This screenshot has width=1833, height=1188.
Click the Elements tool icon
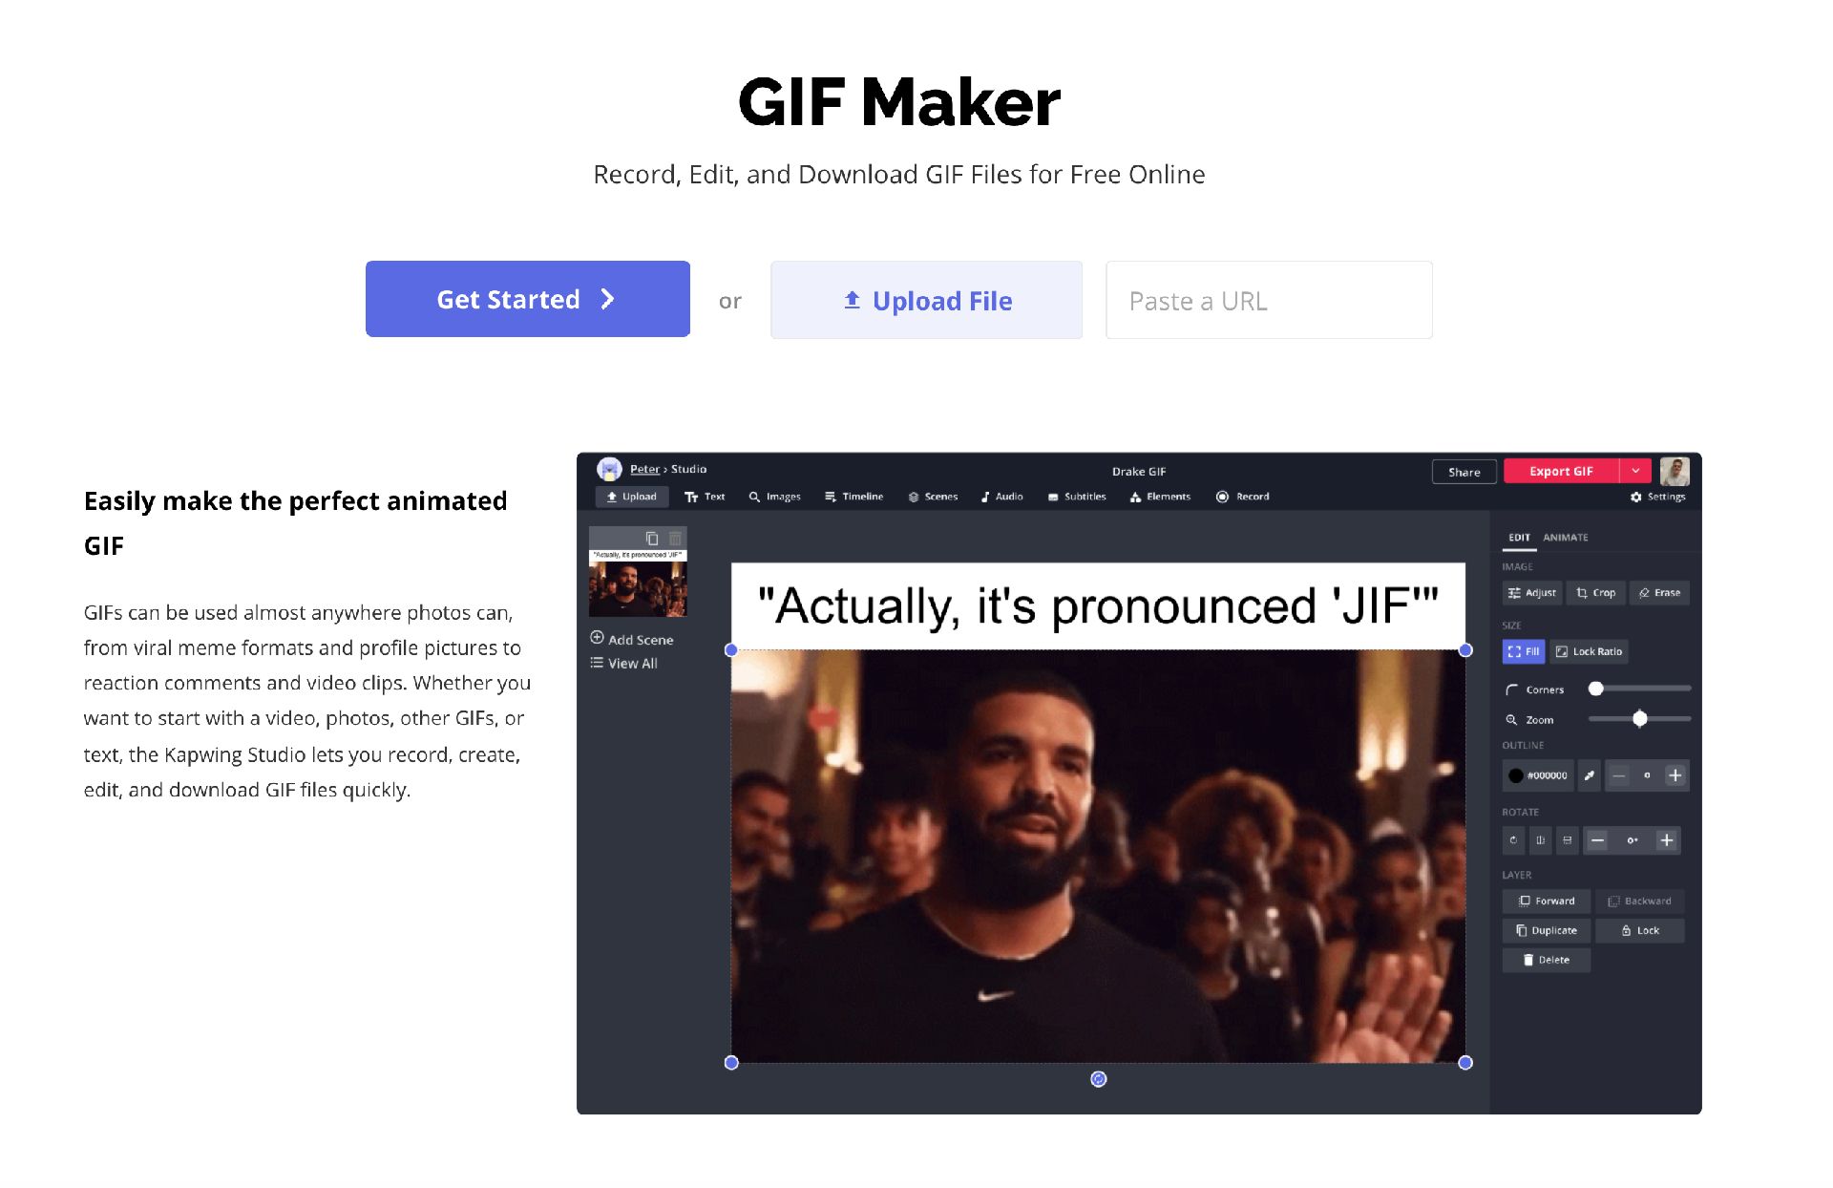1167,496
